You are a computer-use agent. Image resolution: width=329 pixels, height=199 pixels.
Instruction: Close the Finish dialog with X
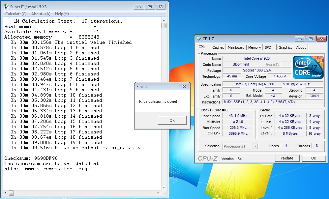[x=184, y=86]
